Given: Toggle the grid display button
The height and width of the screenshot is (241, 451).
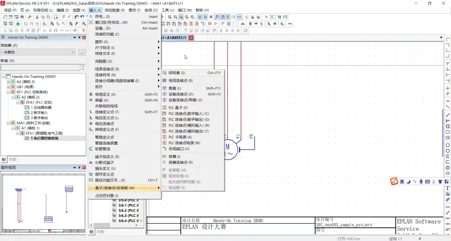Looking at the screenshot, I should point(200,17).
